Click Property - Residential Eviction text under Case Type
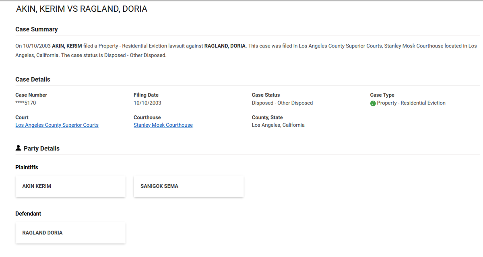The height and width of the screenshot is (257, 483). point(411,103)
